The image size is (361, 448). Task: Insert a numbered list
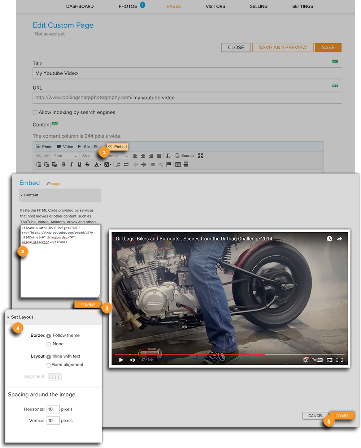[x=118, y=164]
